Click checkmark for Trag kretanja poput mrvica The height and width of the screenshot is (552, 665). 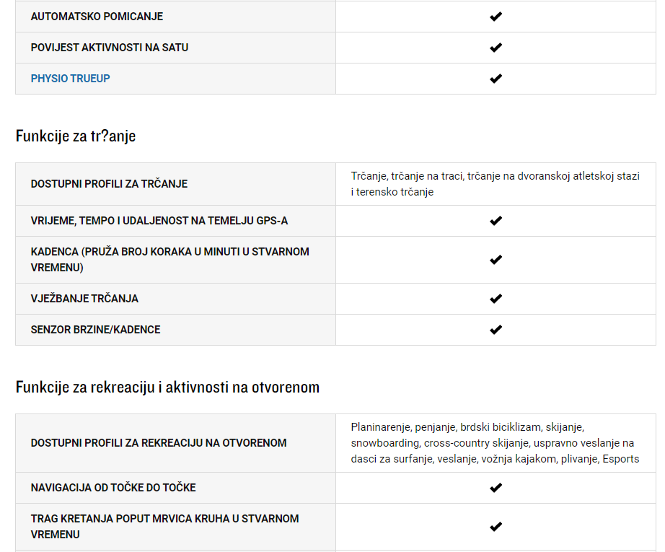tap(496, 527)
